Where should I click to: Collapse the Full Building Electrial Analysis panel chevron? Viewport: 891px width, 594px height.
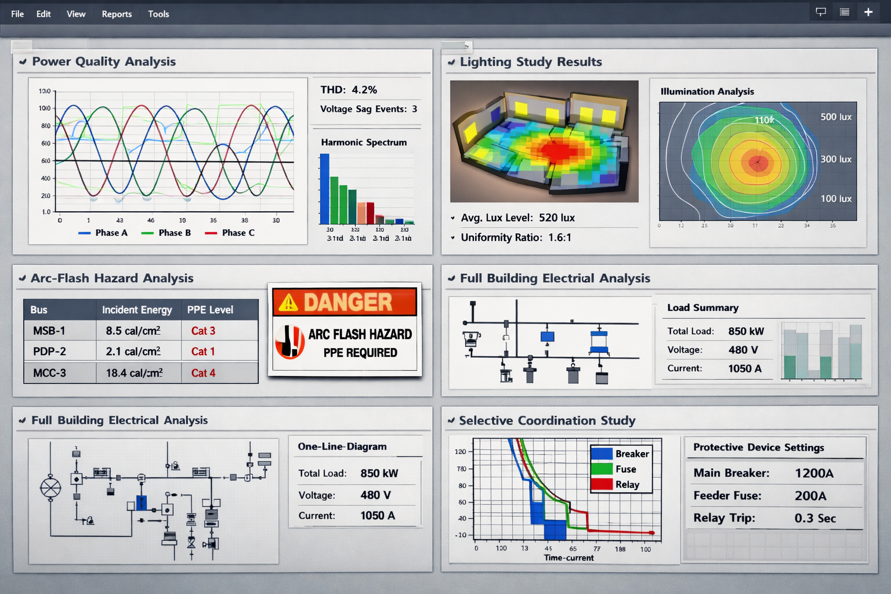click(451, 278)
